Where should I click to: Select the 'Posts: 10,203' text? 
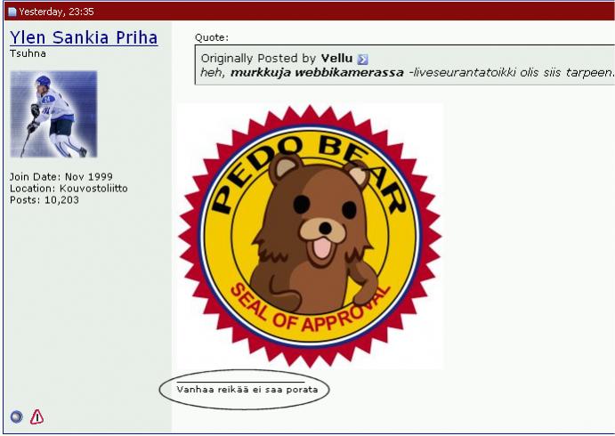tap(45, 200)
